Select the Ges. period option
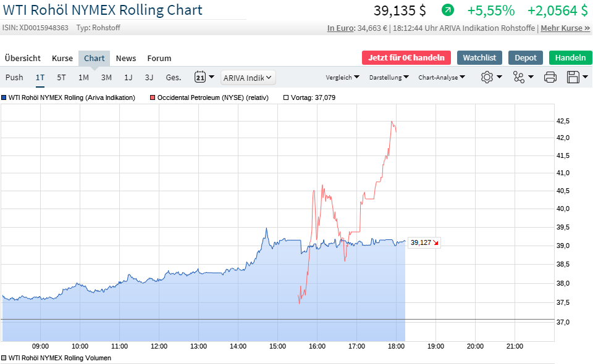Viewport: 593px width, 364px height. 173,77
